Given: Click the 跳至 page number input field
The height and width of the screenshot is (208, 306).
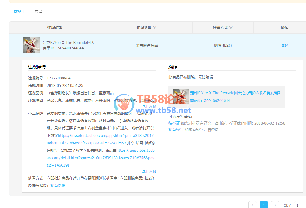Looking at the screenshot, I should pos(300,205).
